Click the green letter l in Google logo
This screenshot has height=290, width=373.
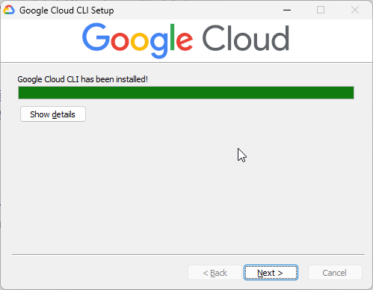(x=172, y=37)
